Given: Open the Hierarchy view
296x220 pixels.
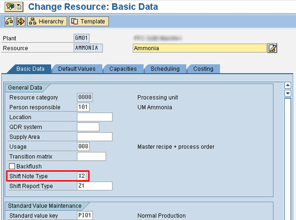Looking at the screenshot, I should 46,22.
